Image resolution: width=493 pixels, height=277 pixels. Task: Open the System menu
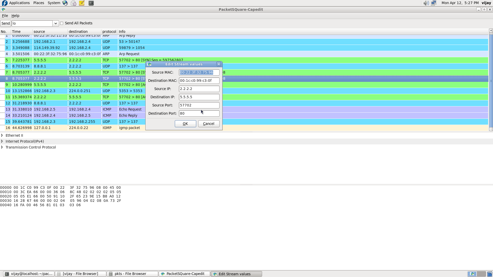pyautogui.click(x=54, y=3)
